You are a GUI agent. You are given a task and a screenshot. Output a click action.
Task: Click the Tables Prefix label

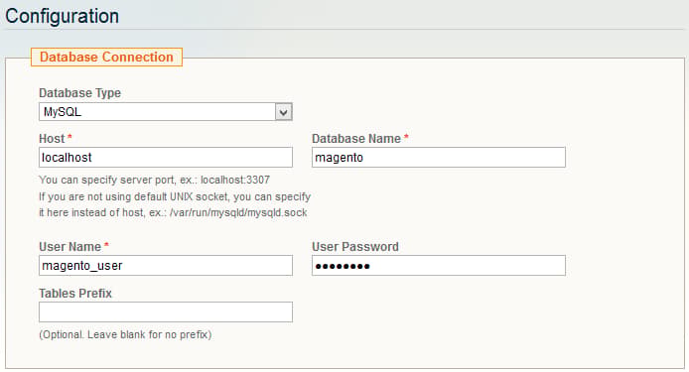pyautogui.click(x=75, y=294)
